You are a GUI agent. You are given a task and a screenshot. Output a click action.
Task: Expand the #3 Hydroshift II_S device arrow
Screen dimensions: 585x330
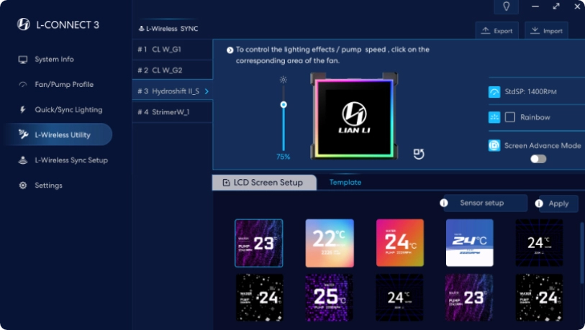pos(207,91)
